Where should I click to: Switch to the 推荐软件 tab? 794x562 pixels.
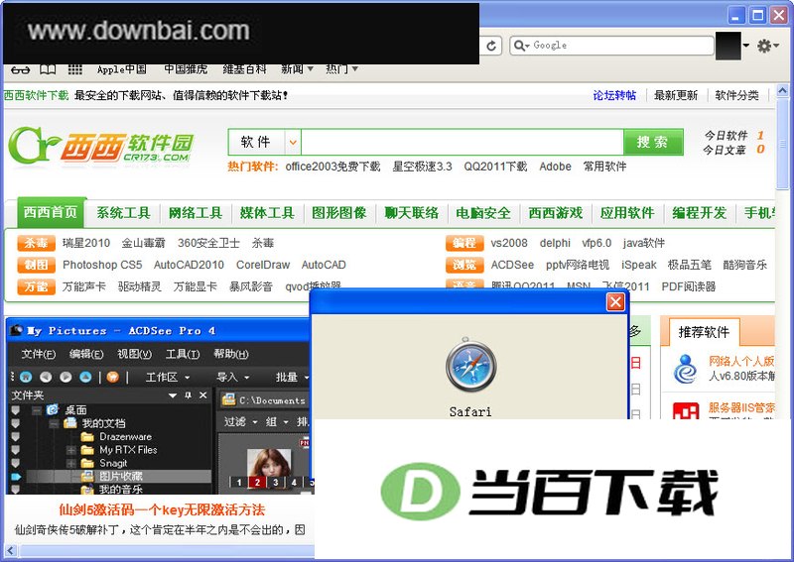[x=704, y=332]
